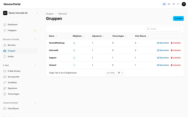Switch language to FR

tap(173, 4)
